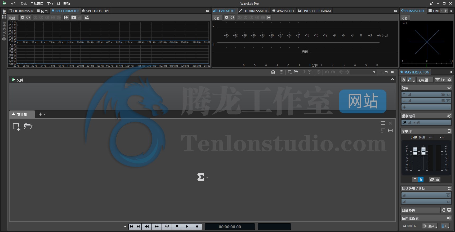
Task: Open the 工作空间 menu
Action: tap(53, 3)
